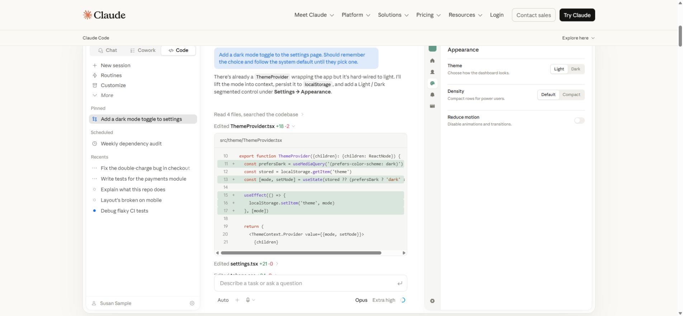Open Write tests for the payments module
This screenshot has width=683, height=316.
click(143, 179)
